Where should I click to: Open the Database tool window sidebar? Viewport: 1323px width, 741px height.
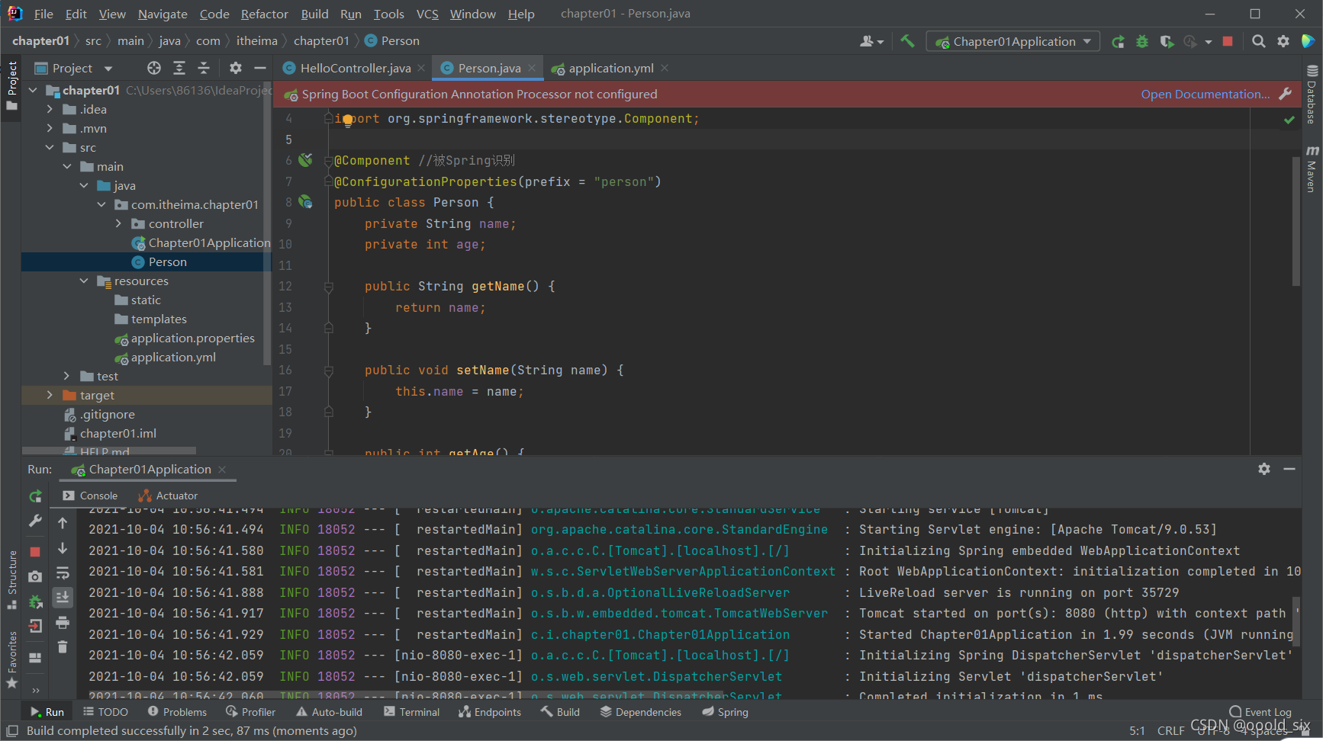point(1312,95)
